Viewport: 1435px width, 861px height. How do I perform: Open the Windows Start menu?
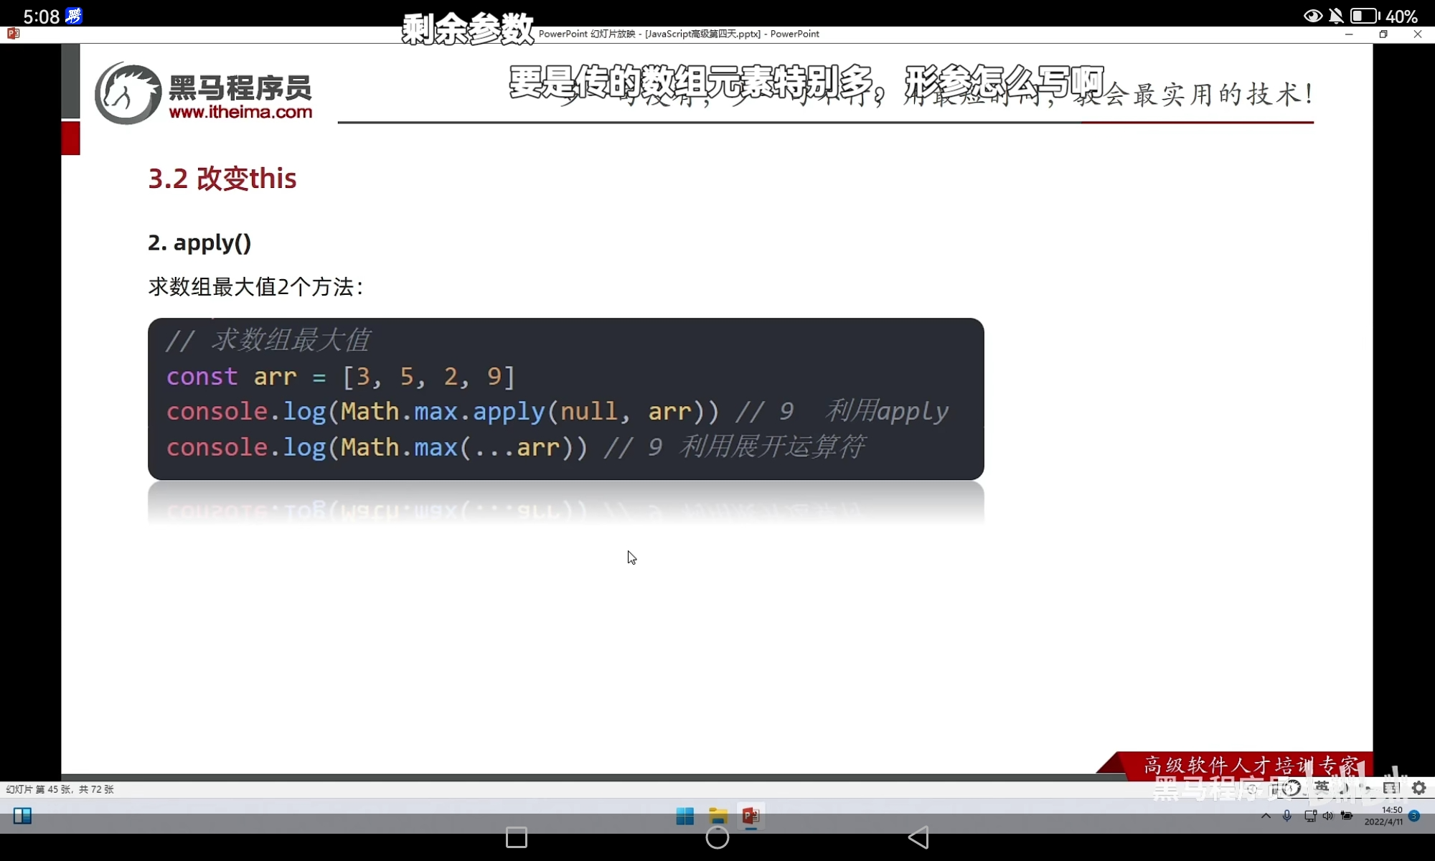coord(684,816)
